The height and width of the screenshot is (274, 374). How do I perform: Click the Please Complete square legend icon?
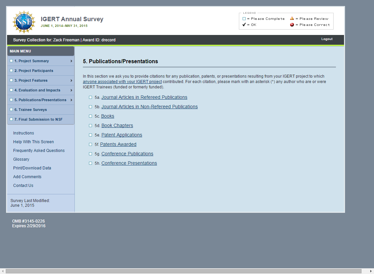244,18
